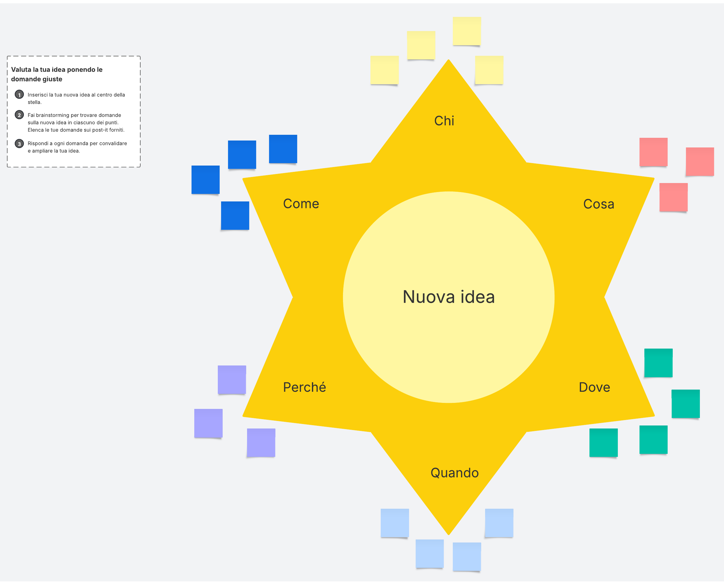Select the 'Quando' label at the bottom point
Viewport: 724px width, 585px height.
[x=454, y=473]
